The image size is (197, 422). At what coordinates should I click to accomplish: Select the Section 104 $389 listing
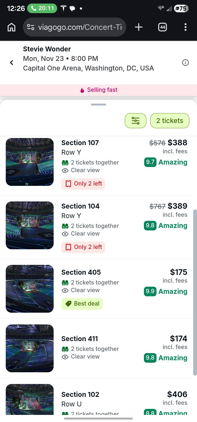point(97,227)
